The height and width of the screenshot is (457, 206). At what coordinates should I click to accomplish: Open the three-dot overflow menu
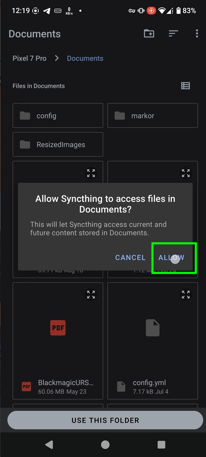197,33
